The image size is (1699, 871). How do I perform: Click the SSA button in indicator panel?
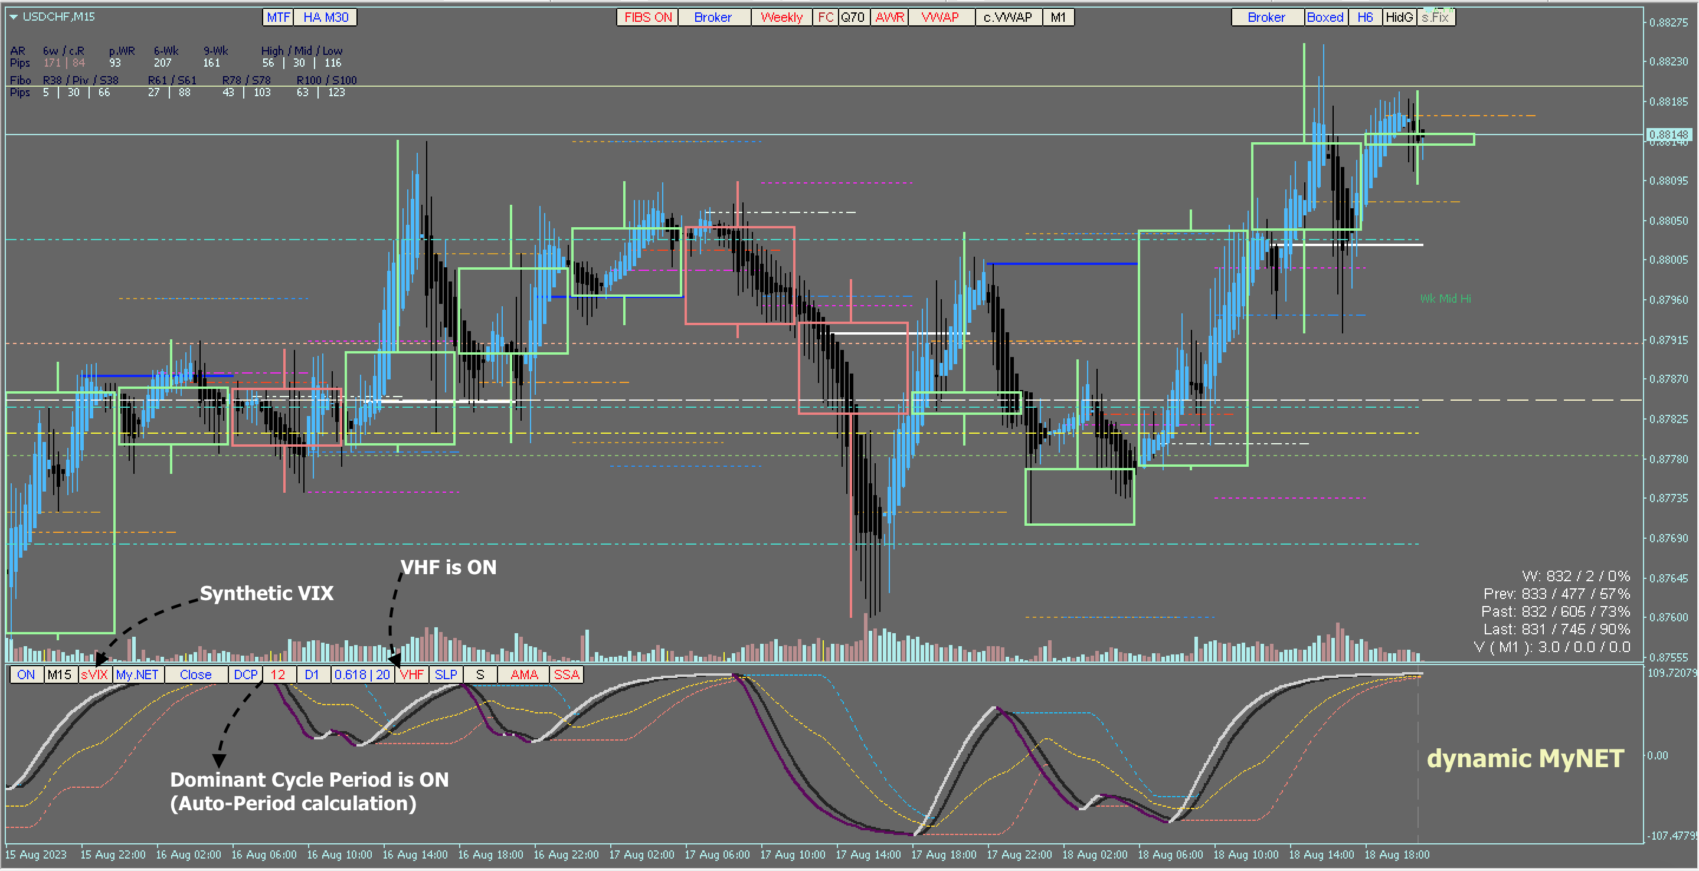566,674
